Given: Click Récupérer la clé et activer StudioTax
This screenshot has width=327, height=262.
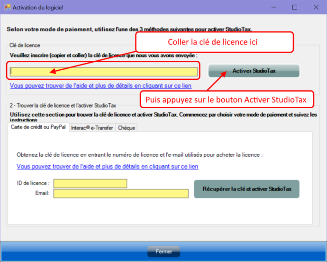Looking at the screenshot, I should [247, 189].
